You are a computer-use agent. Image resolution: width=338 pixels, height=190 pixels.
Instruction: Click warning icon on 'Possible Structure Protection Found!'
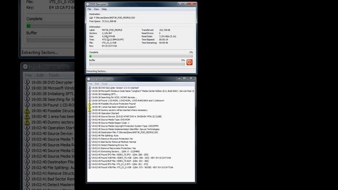tap(90, 104)
